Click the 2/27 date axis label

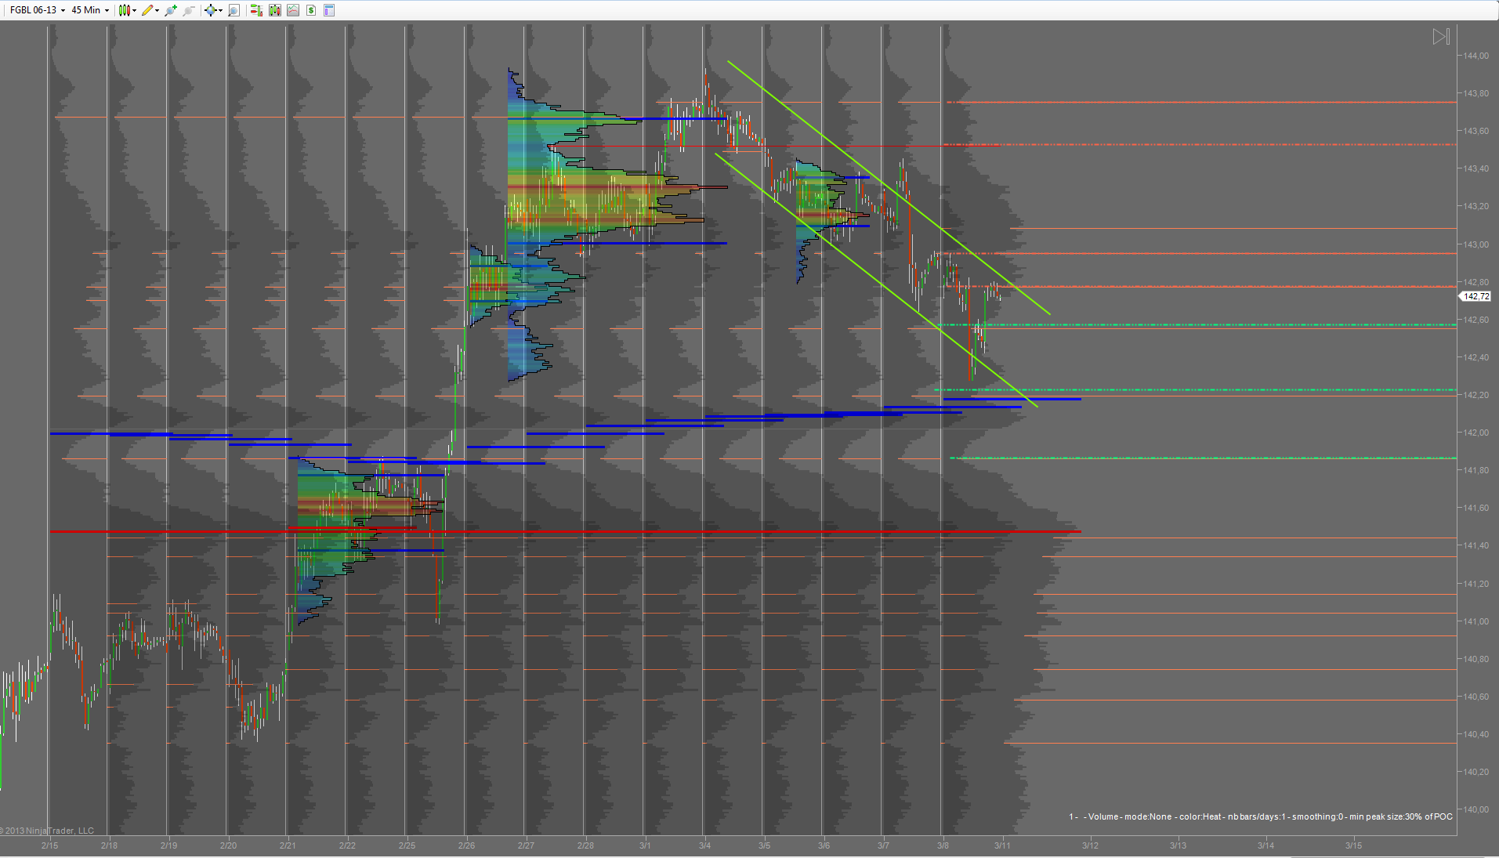[x=526, y=845]
